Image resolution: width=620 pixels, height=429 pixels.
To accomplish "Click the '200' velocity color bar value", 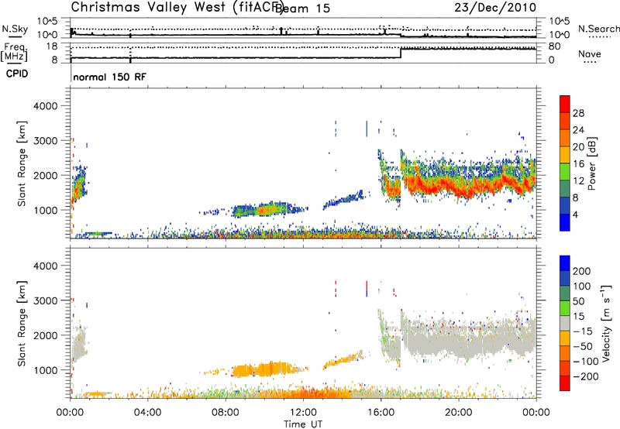I will (x=582, y=271).
